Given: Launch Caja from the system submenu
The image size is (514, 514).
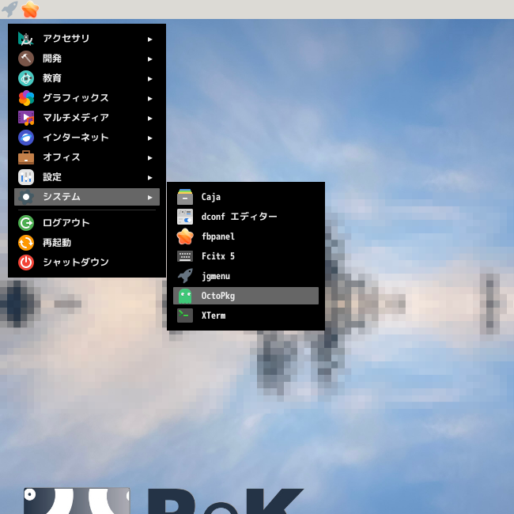Looking at the screenshot, I should pyautogui.click(x=246, y=197).
